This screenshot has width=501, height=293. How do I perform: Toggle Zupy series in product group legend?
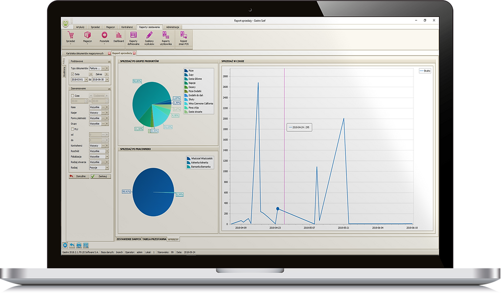[189, 75]
